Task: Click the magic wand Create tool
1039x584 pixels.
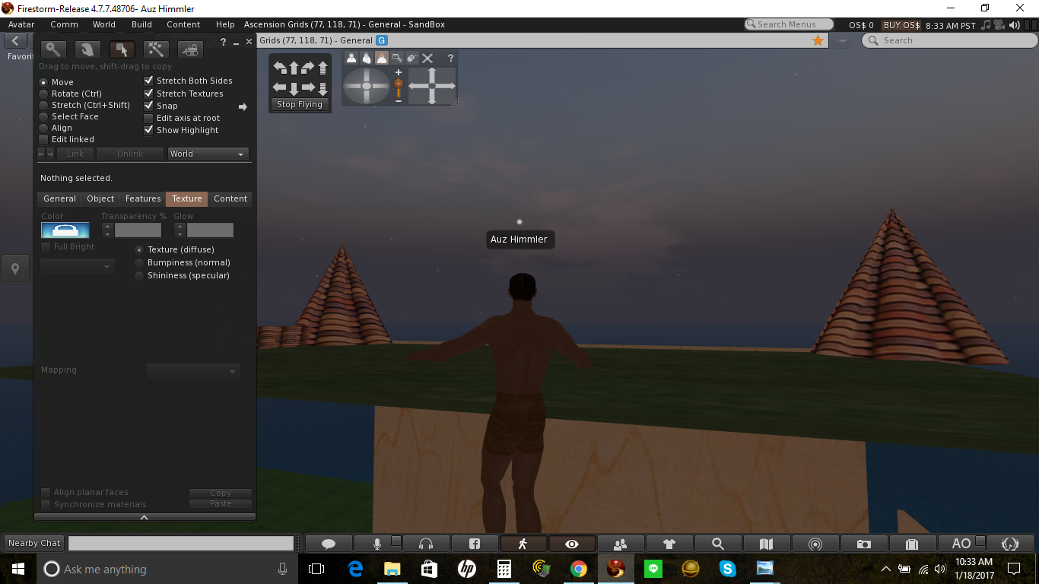Action: 156,49
